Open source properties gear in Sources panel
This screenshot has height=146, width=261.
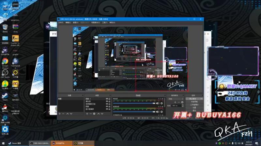point(94,114)
